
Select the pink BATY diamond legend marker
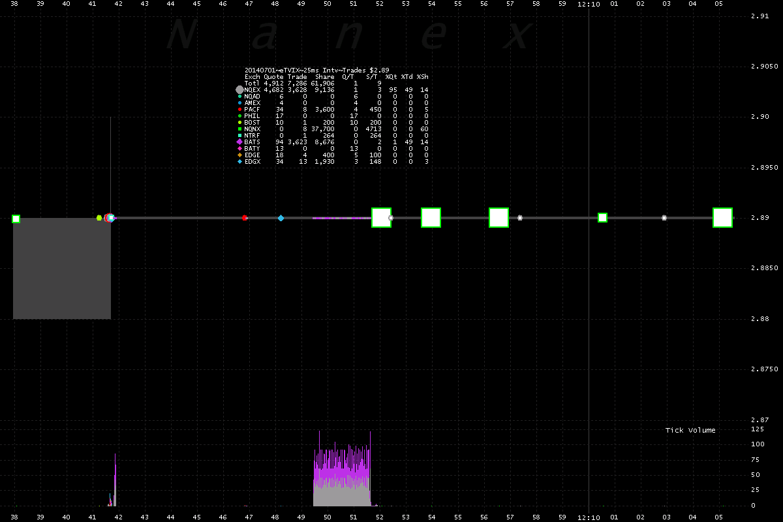(x=240, y=148)
